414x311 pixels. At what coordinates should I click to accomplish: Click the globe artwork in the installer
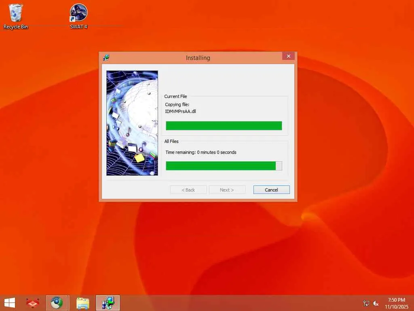click(x=132, y=123)
